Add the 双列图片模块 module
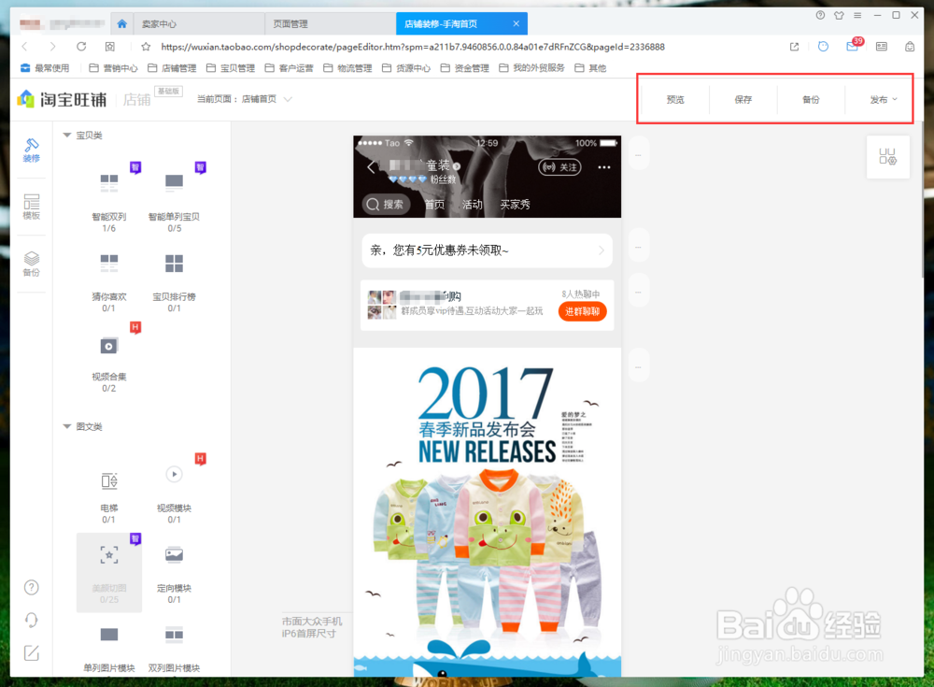934x687 pixels. tap(174, 637)
